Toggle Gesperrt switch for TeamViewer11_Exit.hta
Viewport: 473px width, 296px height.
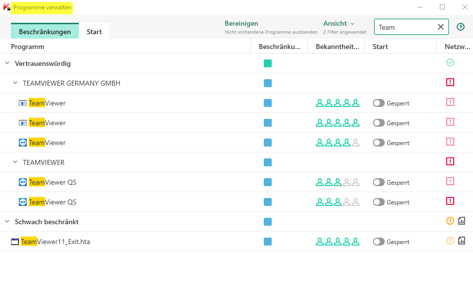(x=379, y=242)
